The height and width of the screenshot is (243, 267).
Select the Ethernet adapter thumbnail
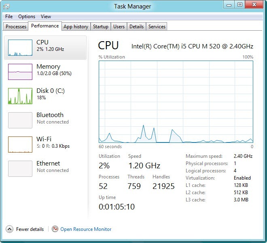point(20,169)
